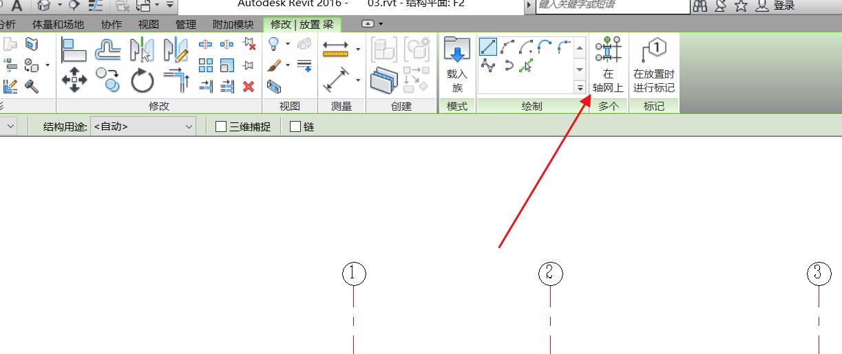Select the Split Element tool

[206, 45]
